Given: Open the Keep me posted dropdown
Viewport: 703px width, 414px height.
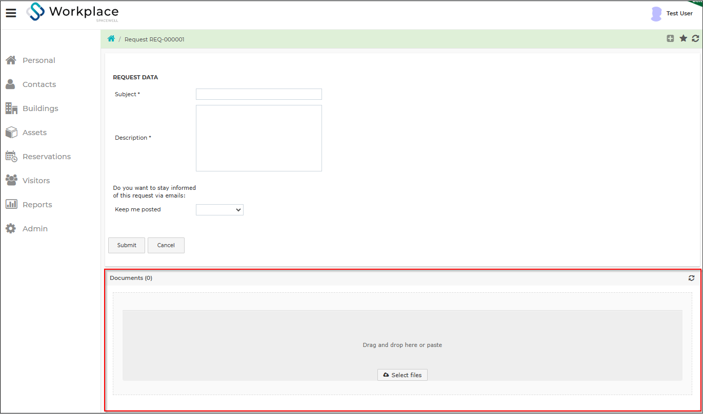Looking at the screenshot, I should tap(219, 210).
